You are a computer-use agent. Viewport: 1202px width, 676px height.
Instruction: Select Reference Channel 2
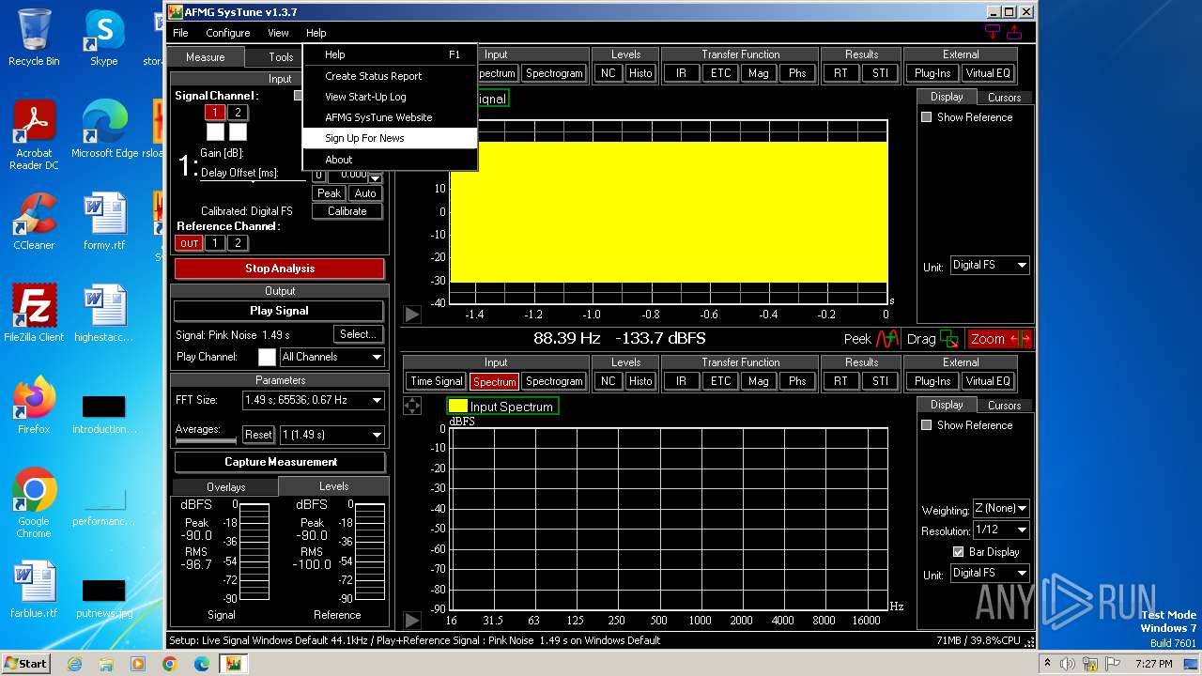coord(238,243)
